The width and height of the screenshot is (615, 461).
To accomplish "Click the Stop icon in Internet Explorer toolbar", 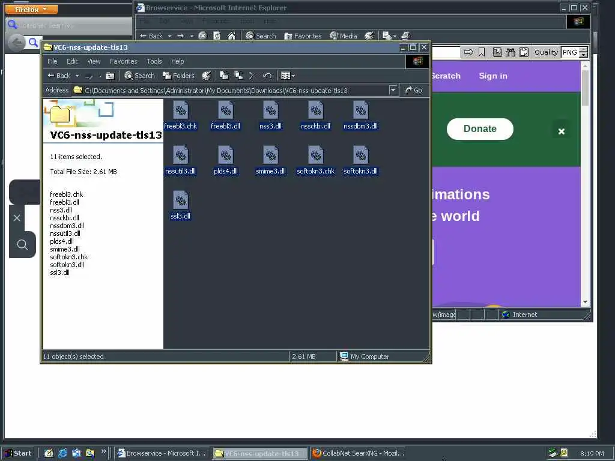I will pos(202,35).
